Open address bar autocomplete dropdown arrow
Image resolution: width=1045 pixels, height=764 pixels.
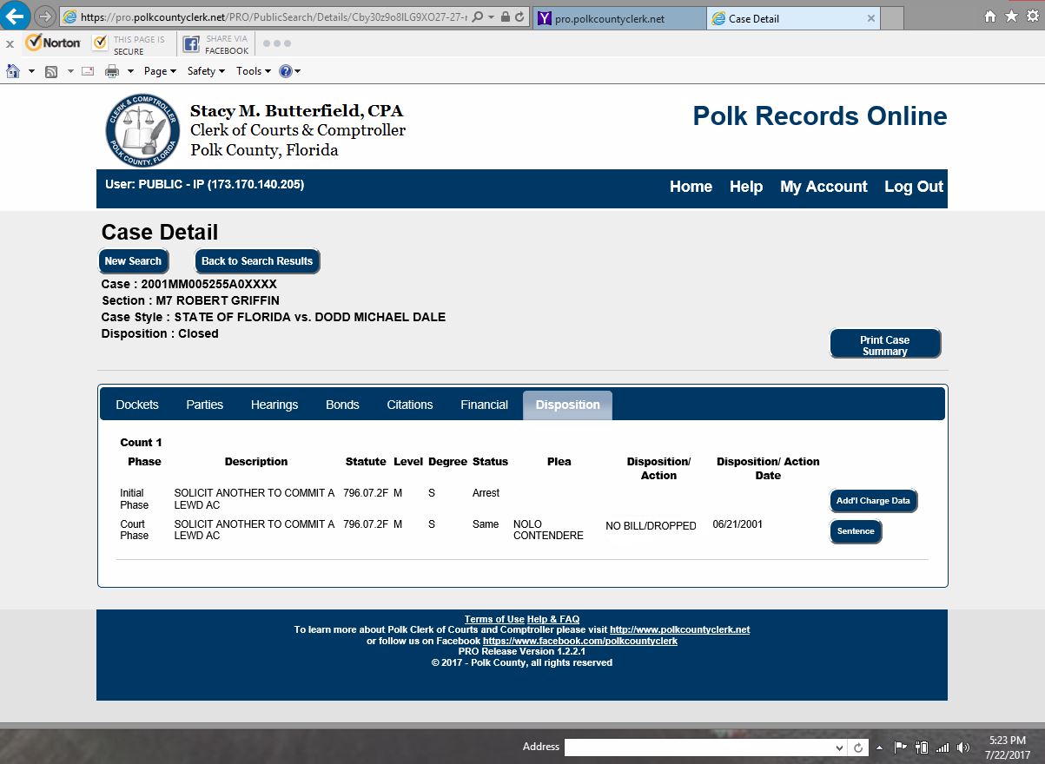click(x=492, y=17)
